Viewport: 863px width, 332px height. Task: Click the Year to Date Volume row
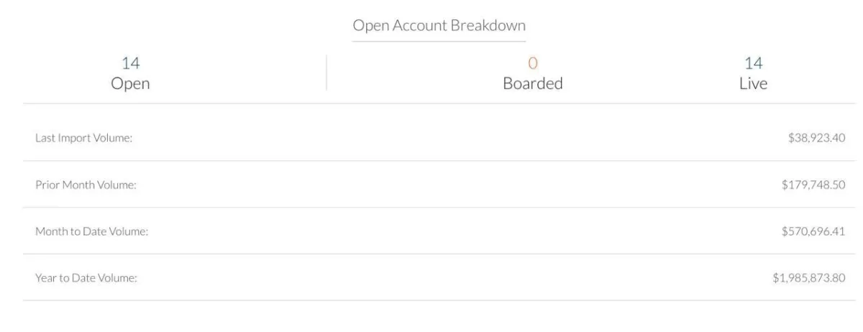[439, 277]
